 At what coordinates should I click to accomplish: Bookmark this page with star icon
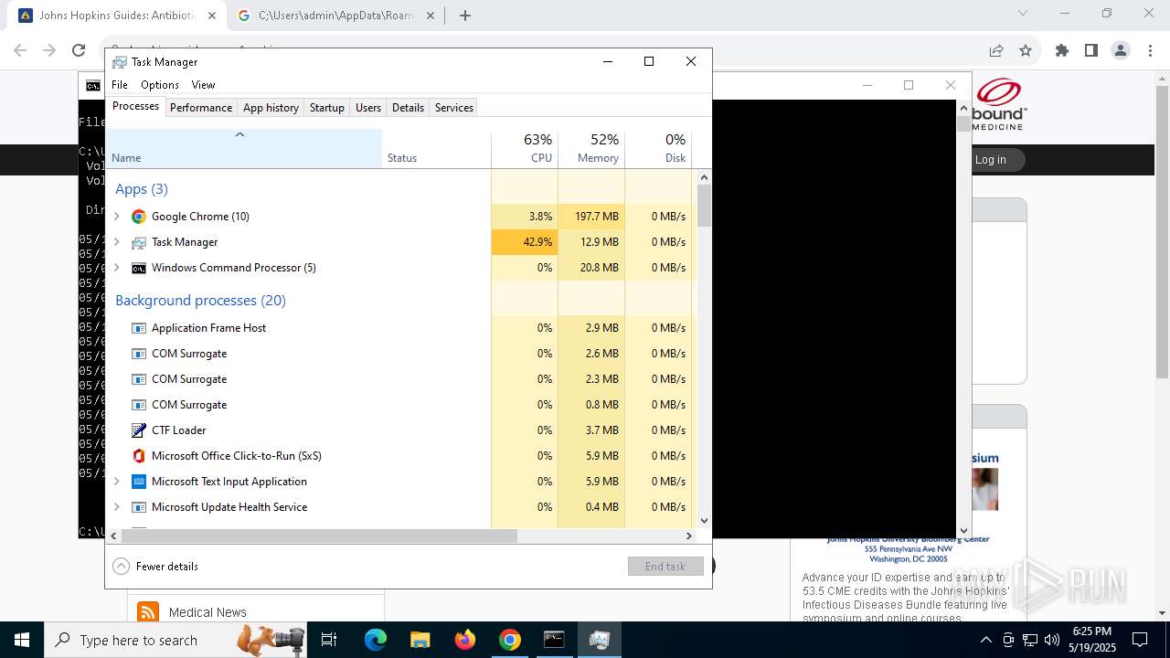coord(1026,51)
